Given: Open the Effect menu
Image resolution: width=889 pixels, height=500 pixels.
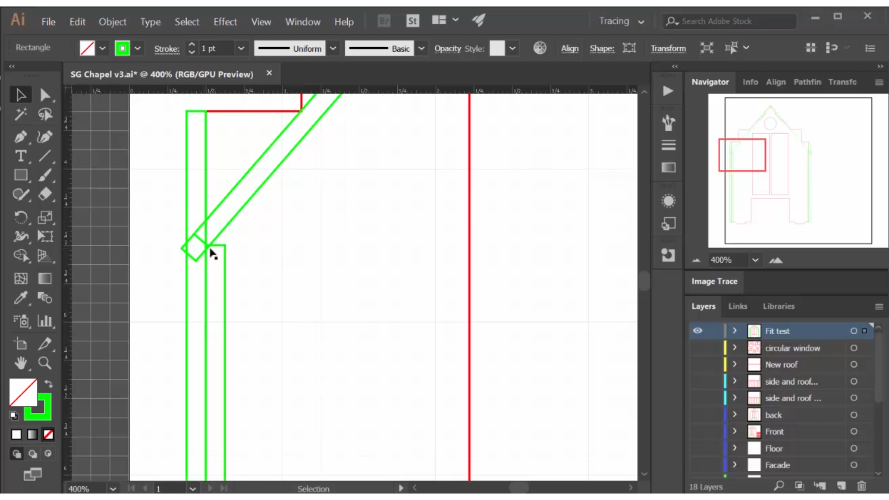Looking at the screenshot, I should point(225,21).
